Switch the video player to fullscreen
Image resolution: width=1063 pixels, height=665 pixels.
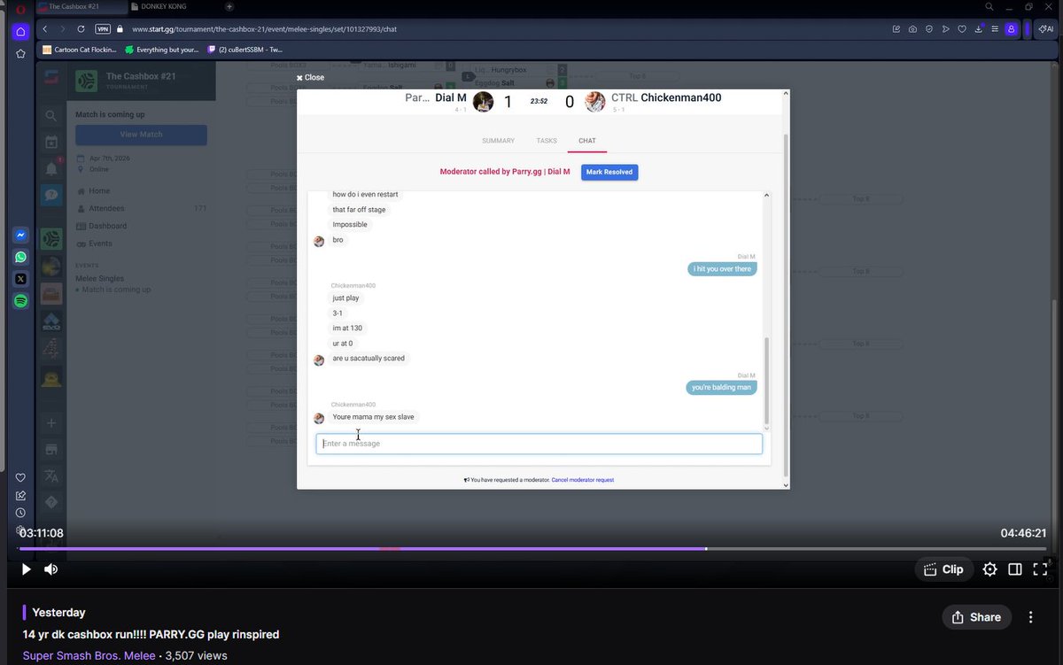(x=1041, y=569)
